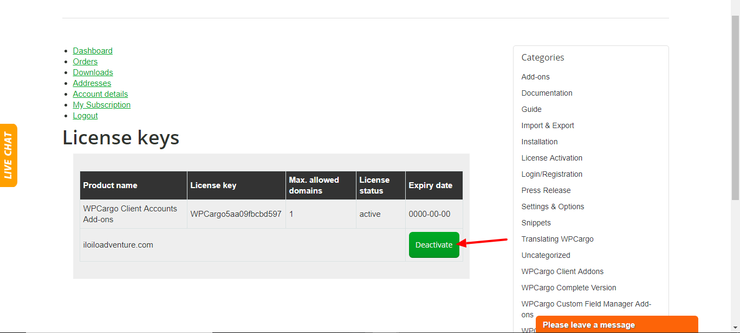Browse the Installation category
This screenshot has width=740, height=333.
tap(540, 142)
